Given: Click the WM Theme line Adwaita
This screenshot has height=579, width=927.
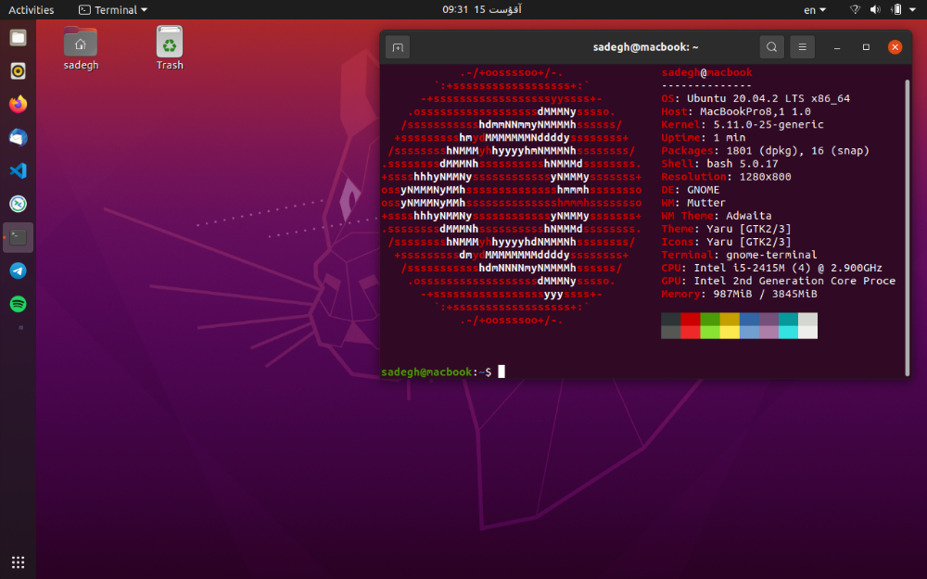Looking at the screenshot, I should 717,216.
